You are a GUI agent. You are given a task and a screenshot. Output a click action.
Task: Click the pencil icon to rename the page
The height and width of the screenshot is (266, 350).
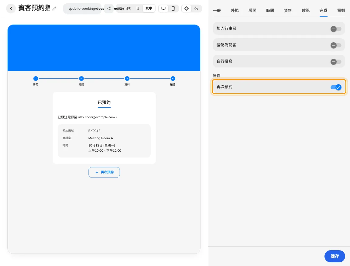pyautogui.click(x=54, y=9)
